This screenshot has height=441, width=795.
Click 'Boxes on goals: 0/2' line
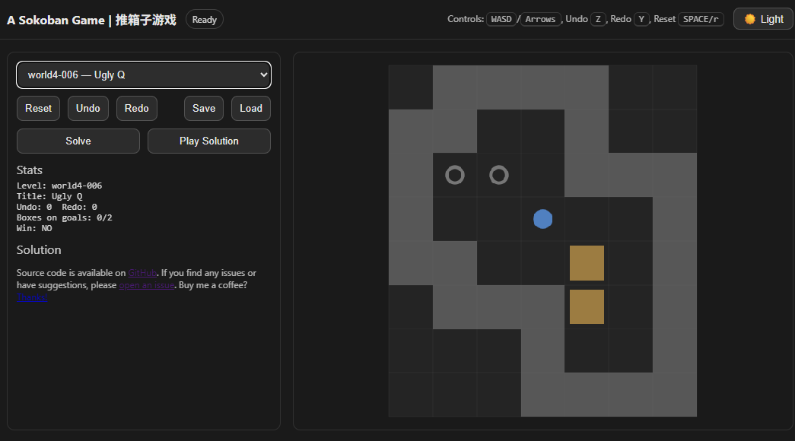point(65,217)
